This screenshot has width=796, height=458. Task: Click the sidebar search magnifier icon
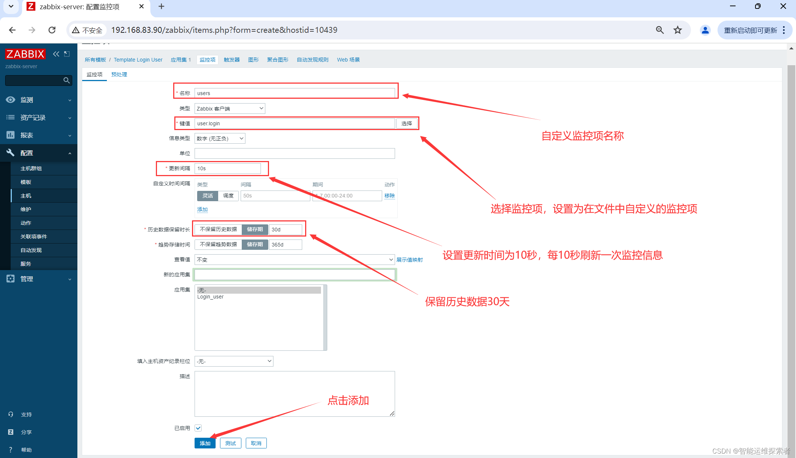[66, 80]
